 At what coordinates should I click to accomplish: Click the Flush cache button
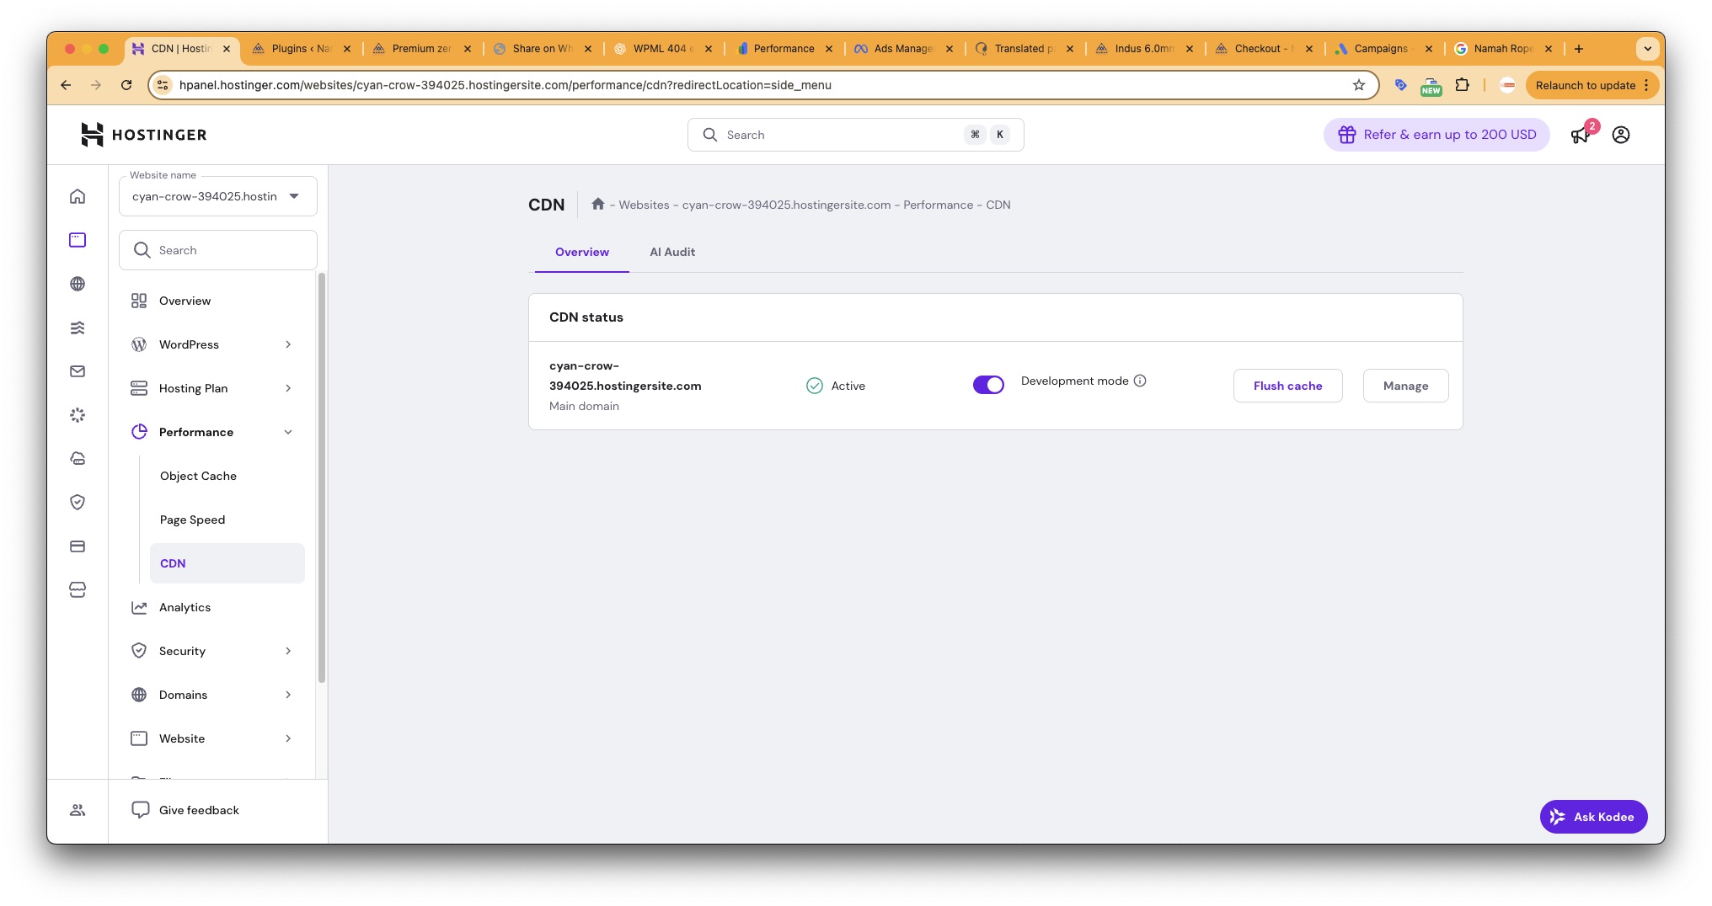1287,386
